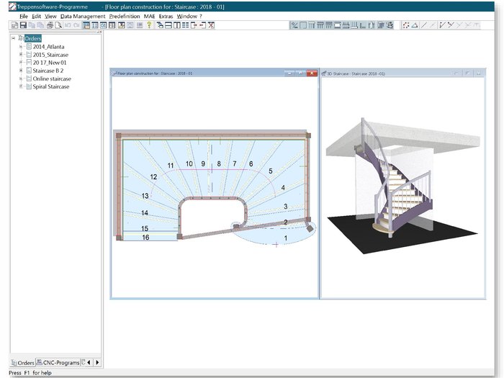Select the 2014_Atlanta order in the tree
Screen dimensions: 504x378
click(48, 47)
